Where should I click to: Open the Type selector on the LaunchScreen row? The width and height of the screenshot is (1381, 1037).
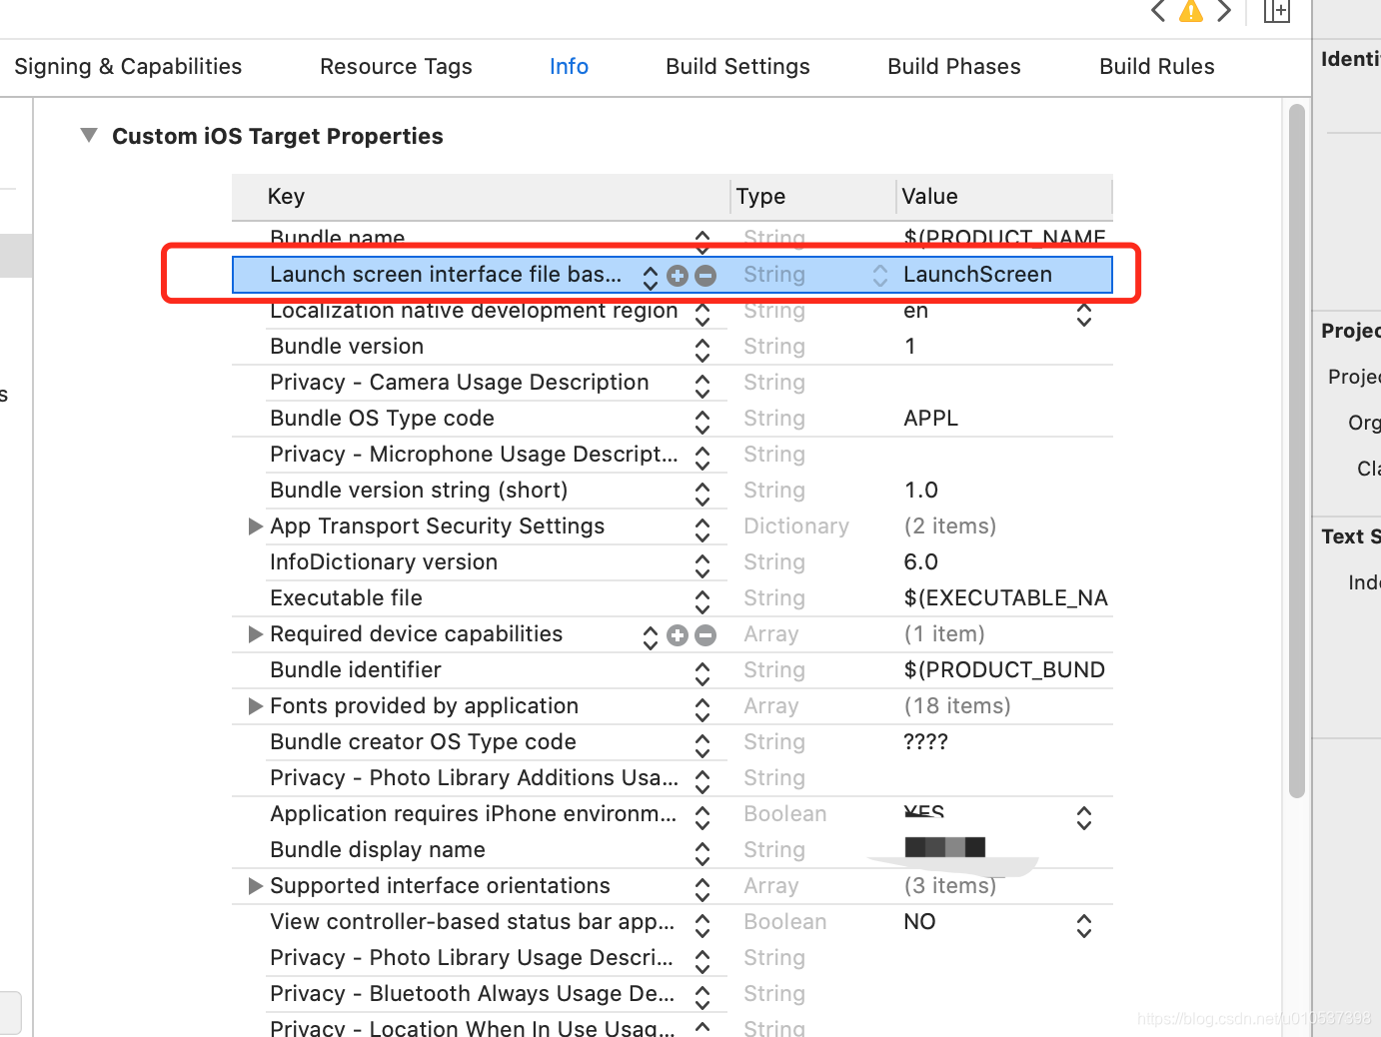click(879, 275)
